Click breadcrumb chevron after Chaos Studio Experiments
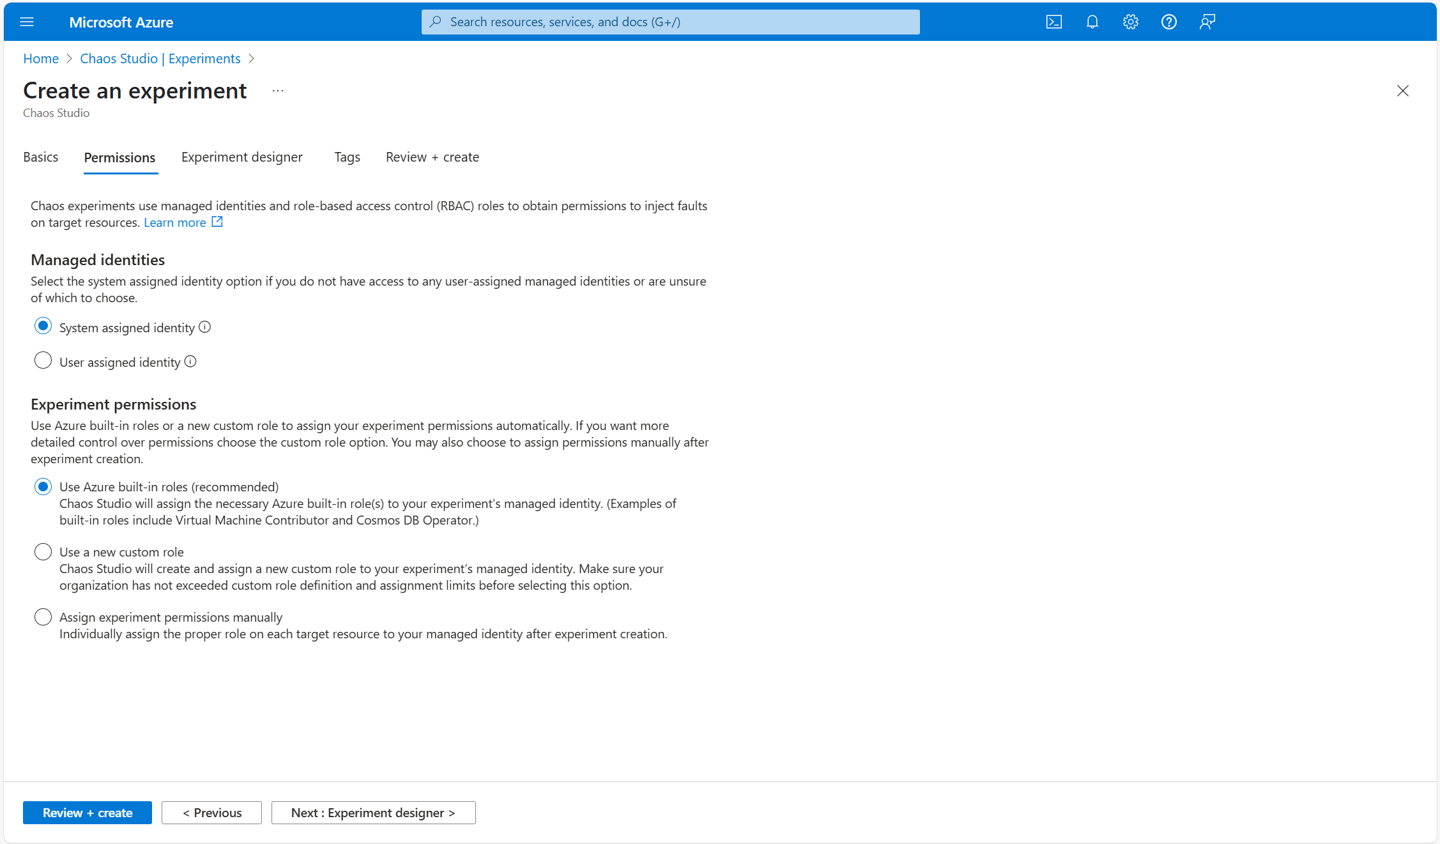Screen dimensions: 1440x844 [x=251, y=59]
